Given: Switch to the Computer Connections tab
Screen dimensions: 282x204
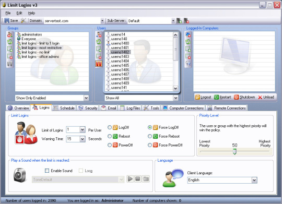Looking at the screenshot, I should 183,108.
